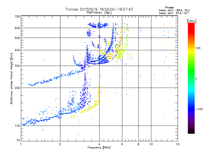Image resolution: width=209 pixels, height=157 pixels.
Task: Click the '6' x-axis tick label
Action: [x=122, y=144]
